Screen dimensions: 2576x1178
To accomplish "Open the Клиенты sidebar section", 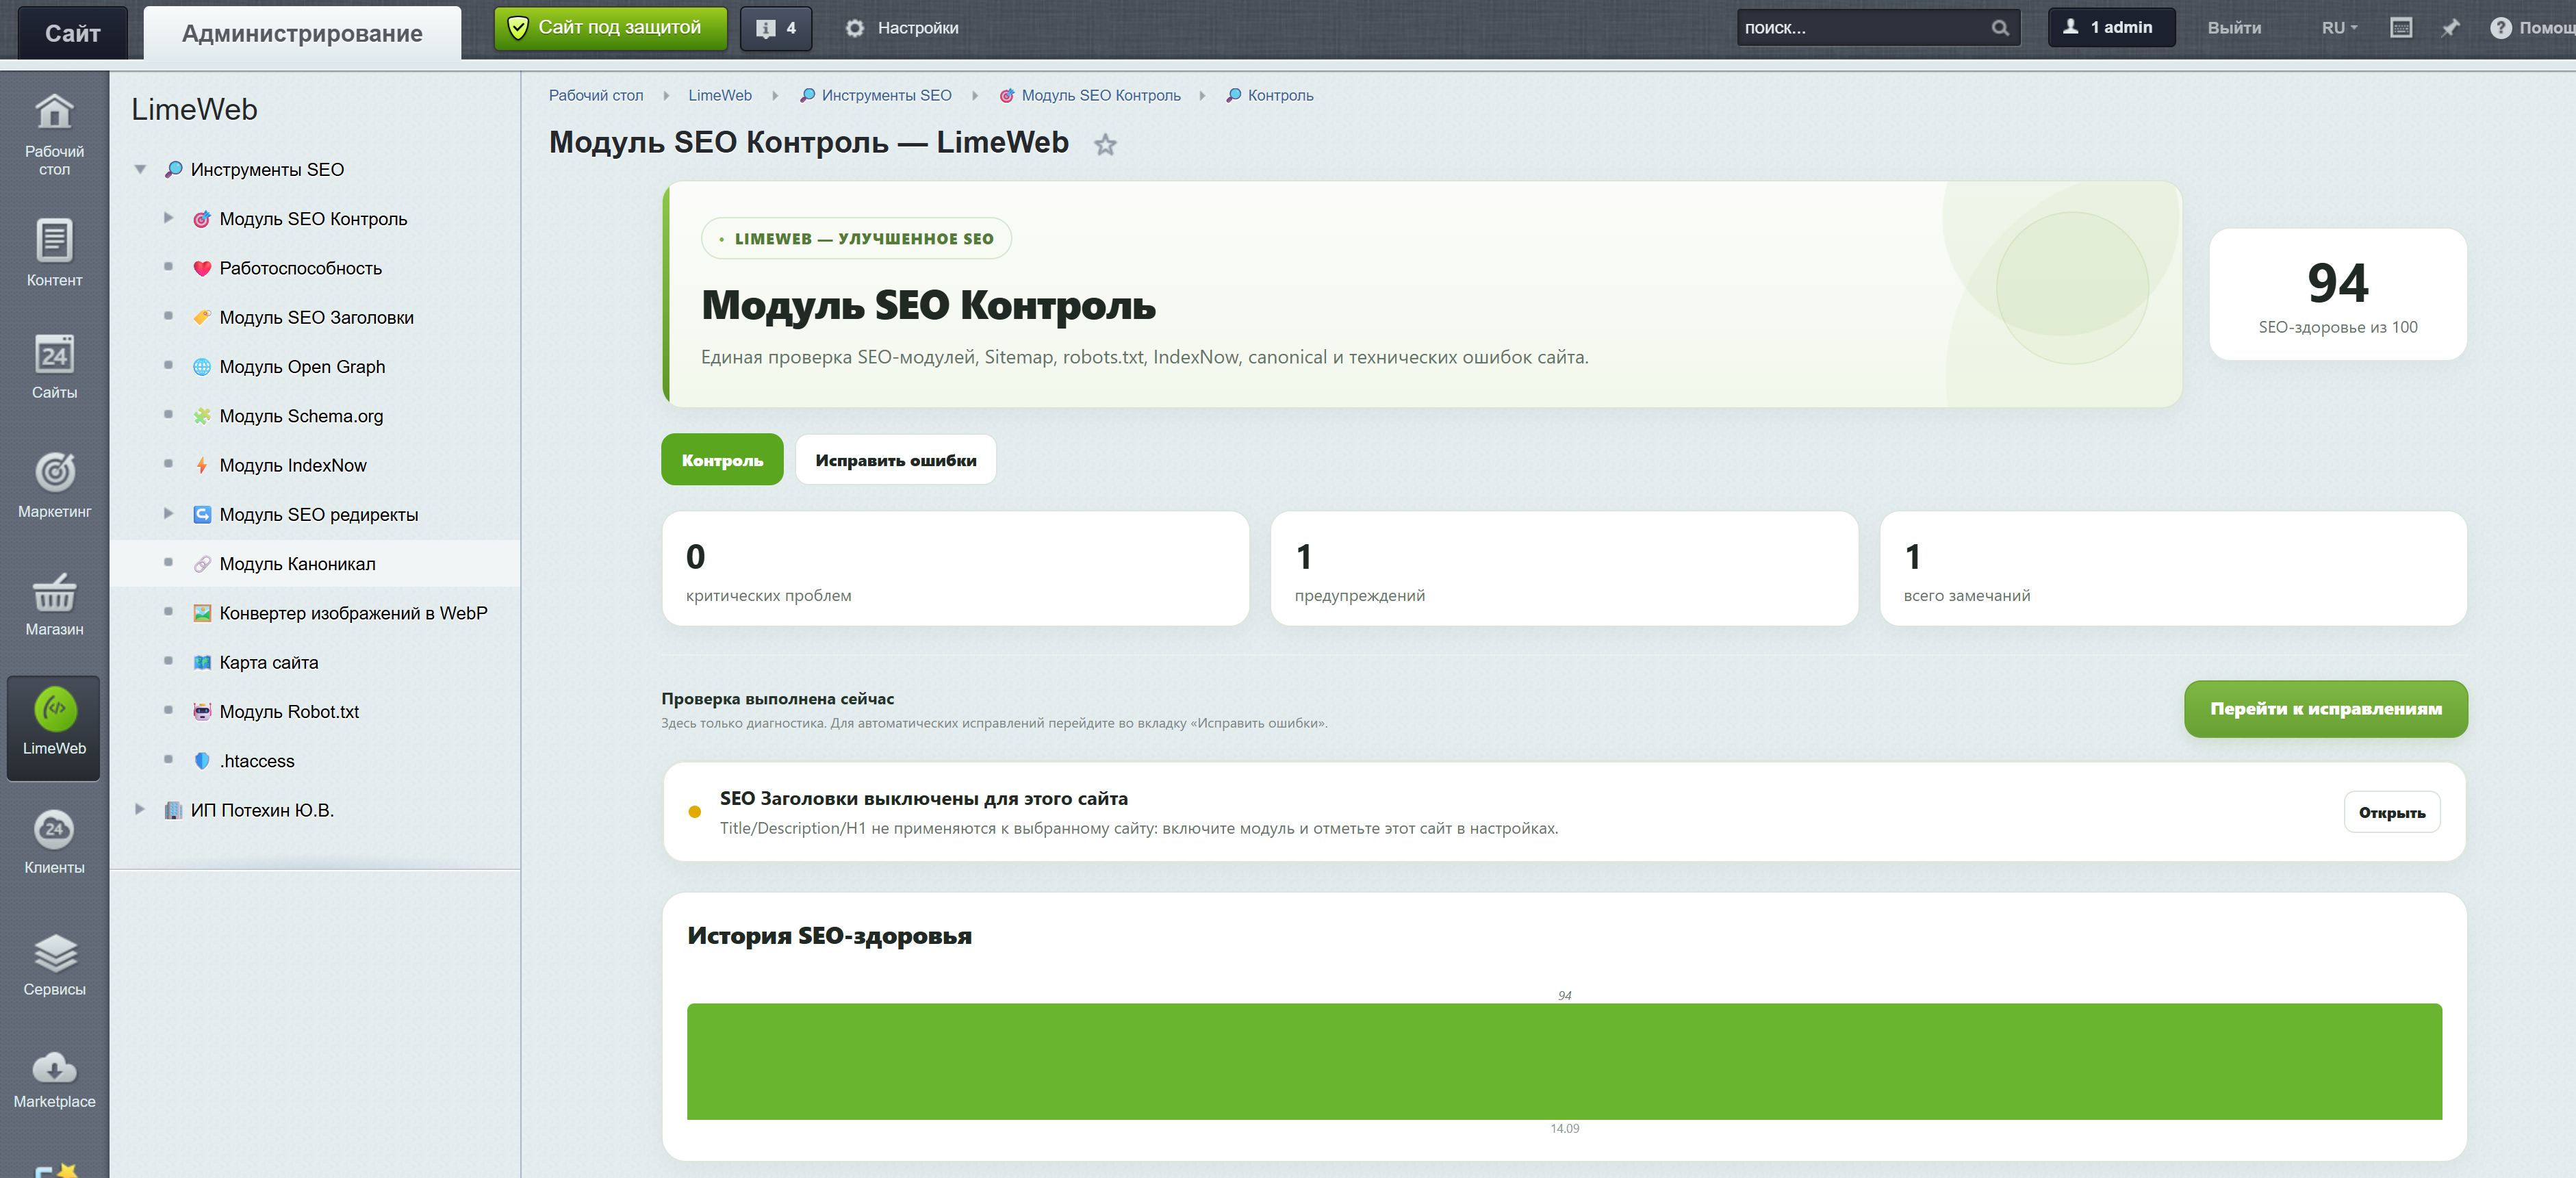I will point(54,842).
